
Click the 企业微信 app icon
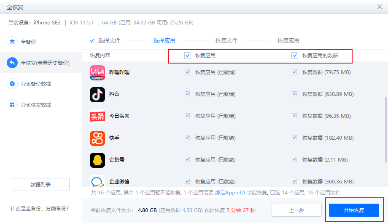[97, 181]
